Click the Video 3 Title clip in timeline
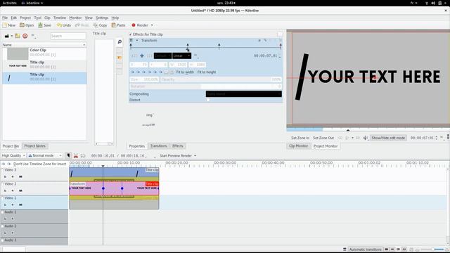450x253 pixels. 114,172
